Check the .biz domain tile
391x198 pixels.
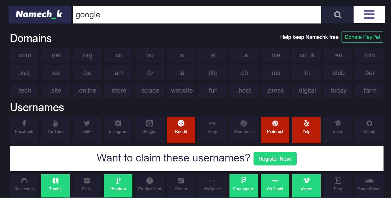tap(149, 55)
